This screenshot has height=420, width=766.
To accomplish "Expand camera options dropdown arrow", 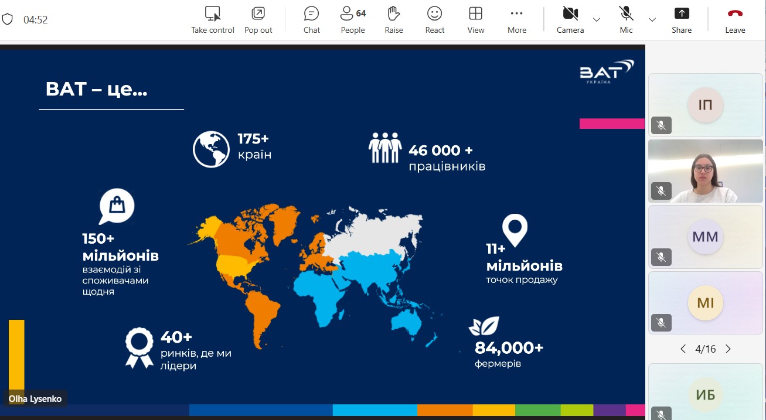I will [x=597, y=20].
